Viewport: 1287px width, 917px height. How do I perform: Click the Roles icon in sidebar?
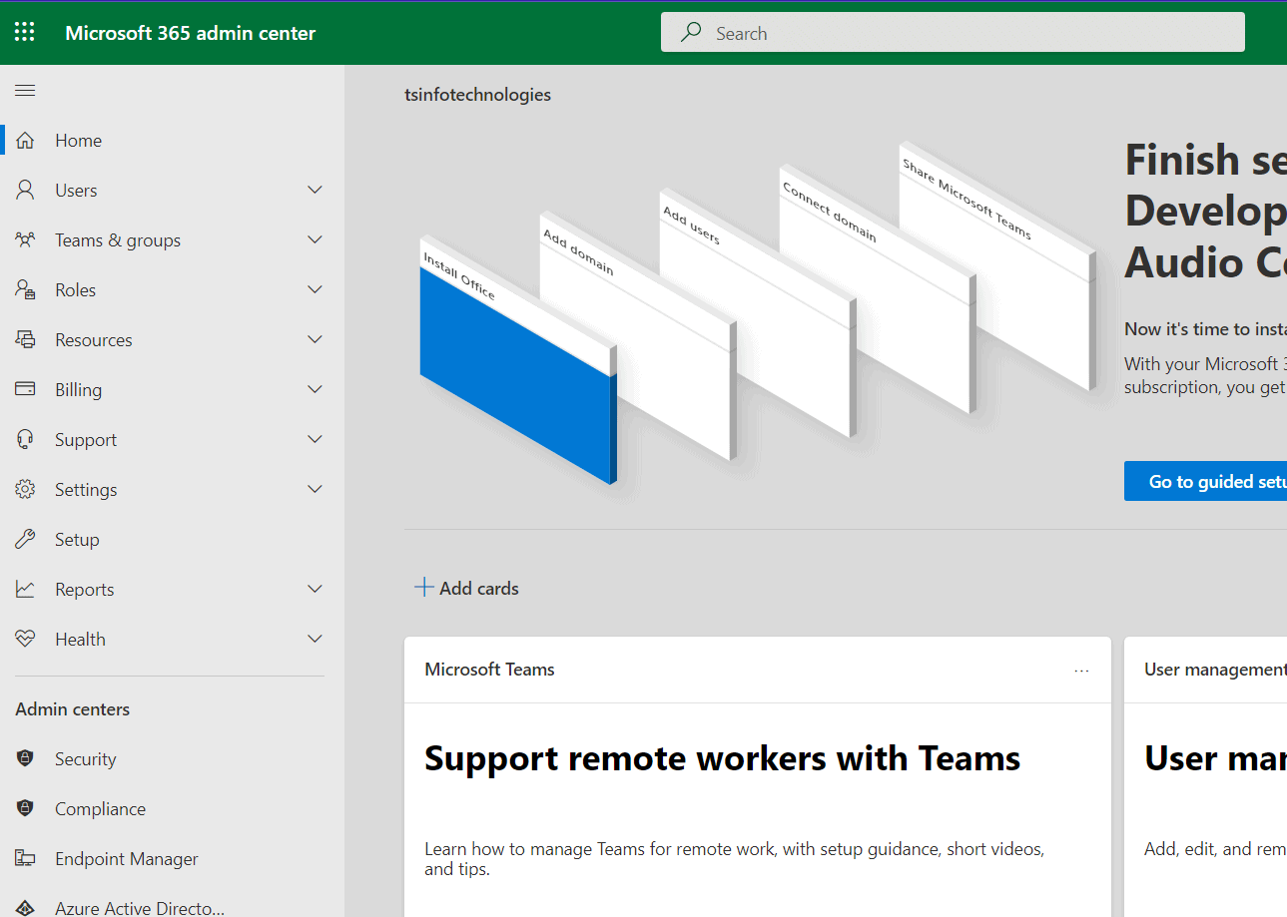click(25, 290)
